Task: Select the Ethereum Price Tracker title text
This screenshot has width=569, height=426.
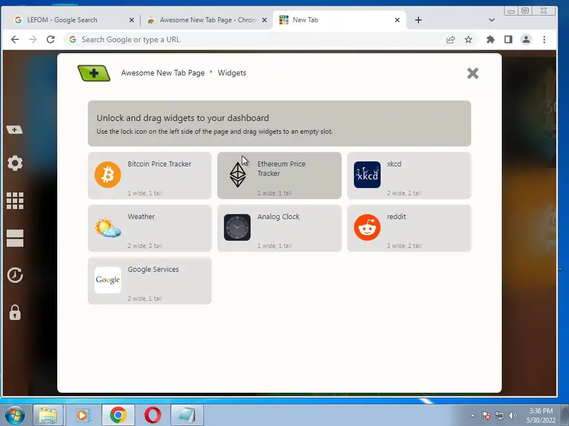Action: tap(281, 169)
